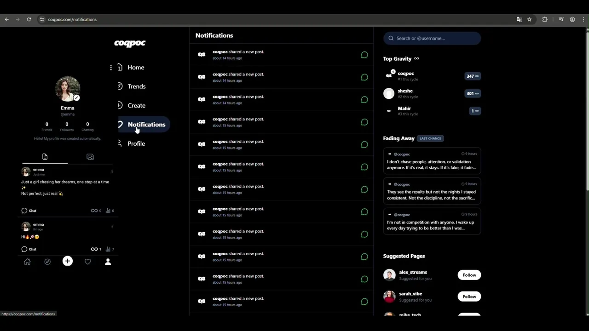Select Create in the navigation menu
The height and width of the screenshot is (331, 589).
pos(136,105)
